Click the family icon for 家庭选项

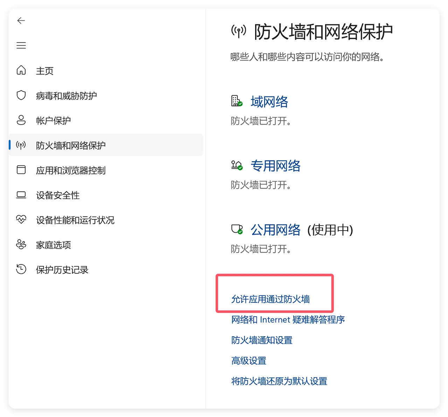(21, 245)
